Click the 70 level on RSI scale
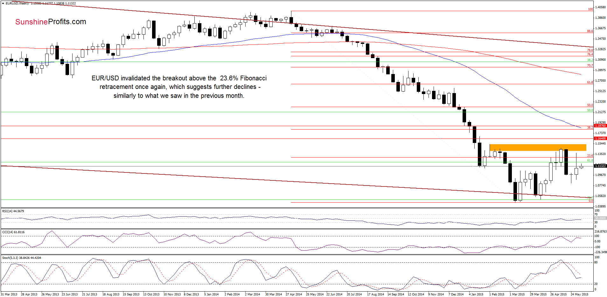 tap(596, 214)
